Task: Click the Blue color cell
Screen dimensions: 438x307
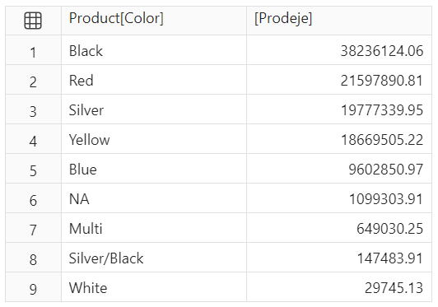Action: point(154,170)
